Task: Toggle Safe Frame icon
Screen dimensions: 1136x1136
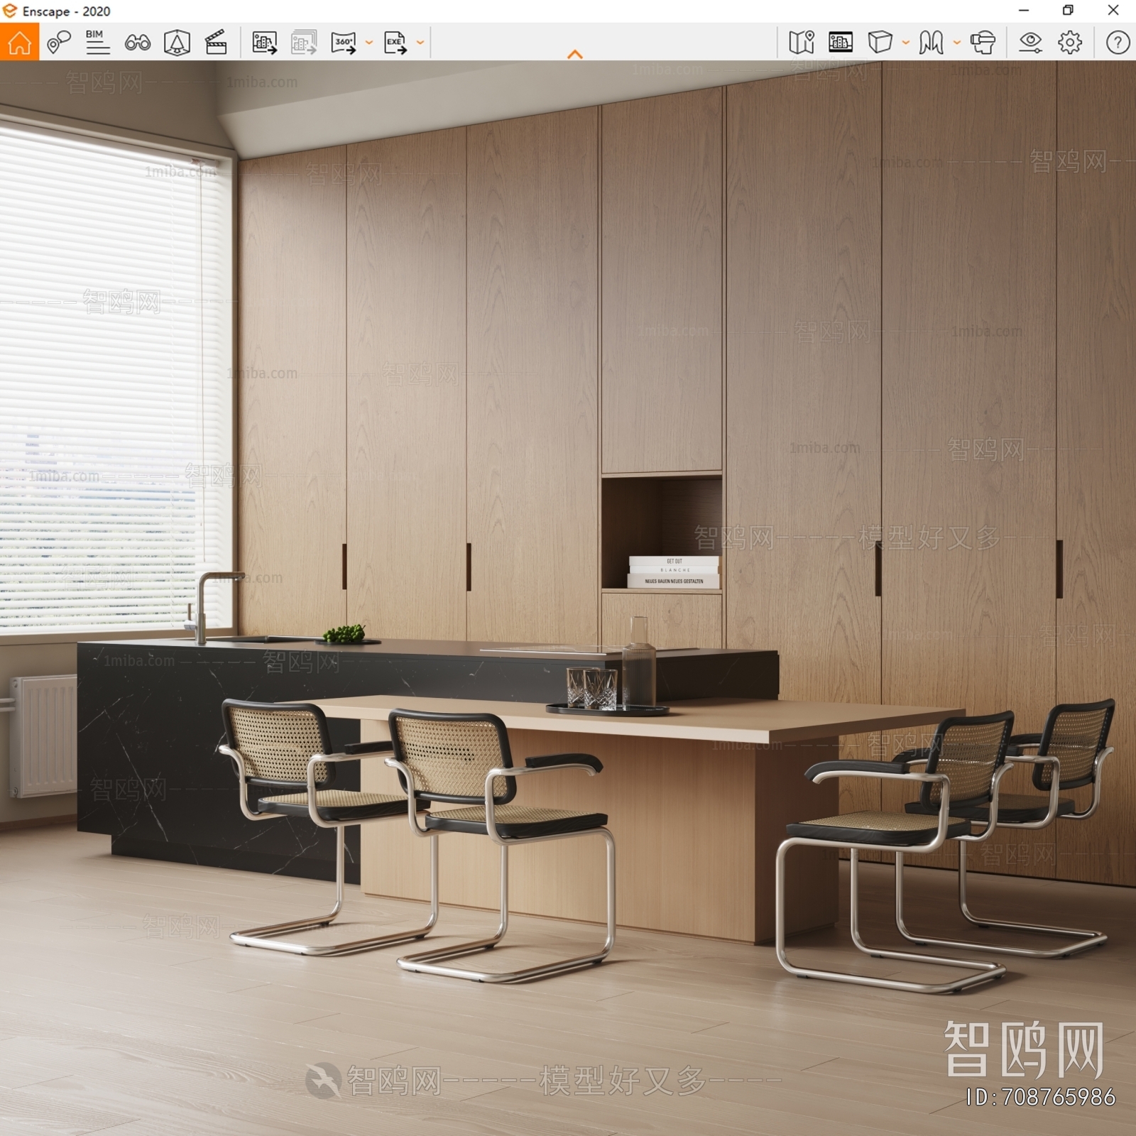Action: (x=177, y=43)
